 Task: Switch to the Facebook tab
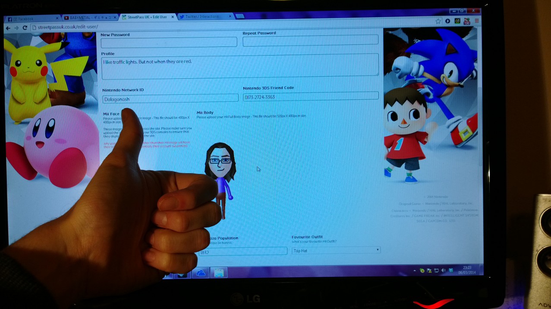pos(31,19)
